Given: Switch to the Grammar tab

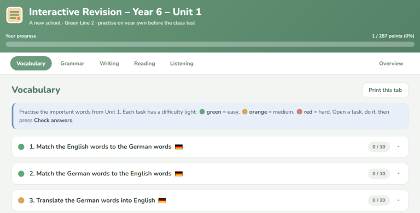Looking at the screenshot, I should click(x=72, y=63).
